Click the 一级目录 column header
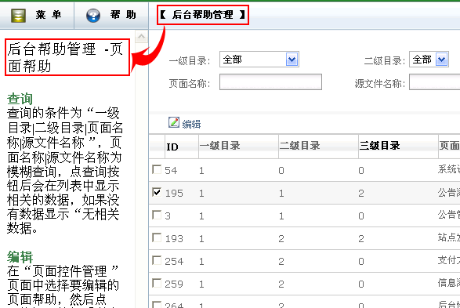Image resolution: width=460 pixels, height=308 pixels. click(x=219, y=146)
